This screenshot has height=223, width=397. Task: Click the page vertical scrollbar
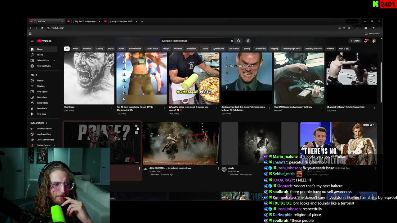381,83
